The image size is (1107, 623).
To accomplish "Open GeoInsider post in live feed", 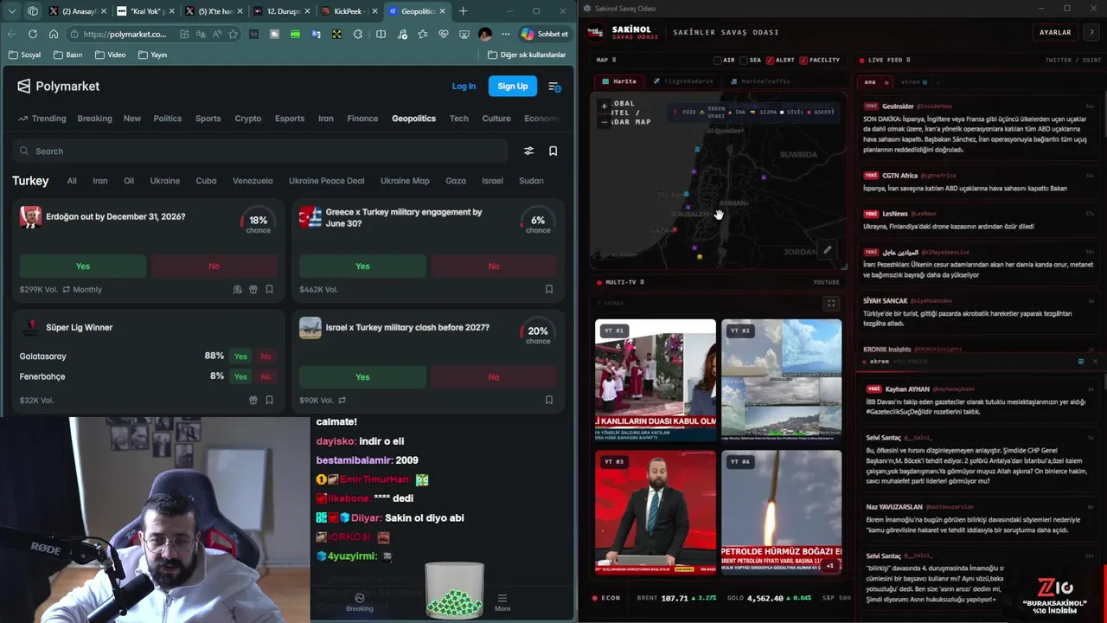I will [978, 127].
